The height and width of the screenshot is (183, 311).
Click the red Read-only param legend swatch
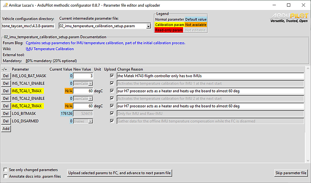(169, 30)
